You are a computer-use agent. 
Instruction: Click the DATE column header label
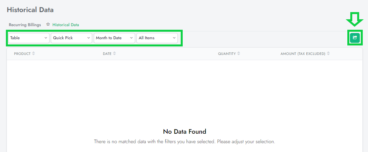[107, 54]
